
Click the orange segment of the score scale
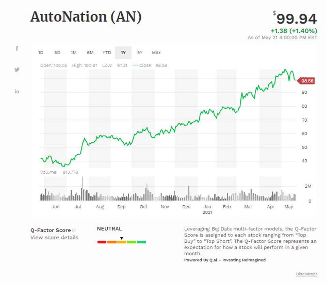click(x=111, y=242)
